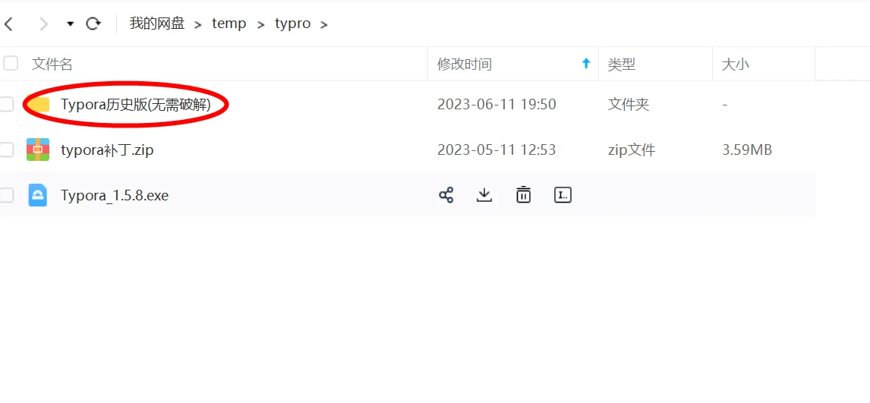Select the checkbox beside typora补丁.zip
Viewport: 870px width, 403px height.
7,150
